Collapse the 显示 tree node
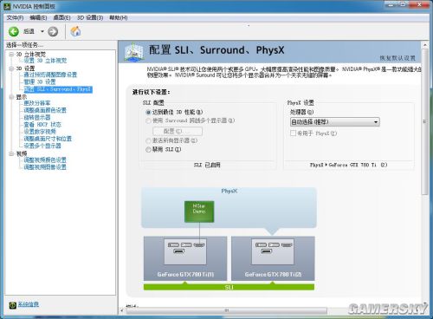The width and height of the screenshot is (433, 319). pyautogui.click(x=11, y=97)
